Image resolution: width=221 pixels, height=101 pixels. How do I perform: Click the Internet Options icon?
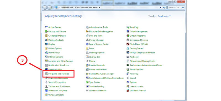point(46,57)
